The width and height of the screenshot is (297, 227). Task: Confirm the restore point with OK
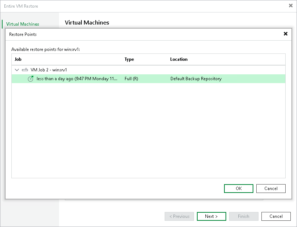coord(238,189)
